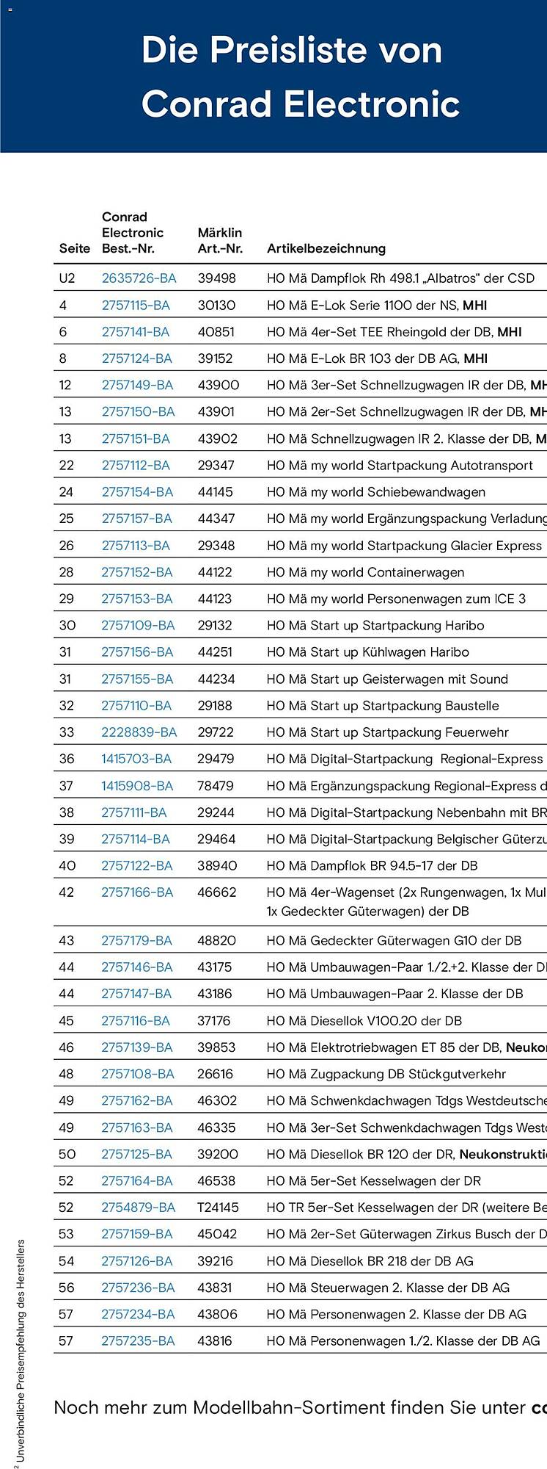This screenshot has height=1469, width=547.
Task: Select article number 38940
Action: point(217,866)
